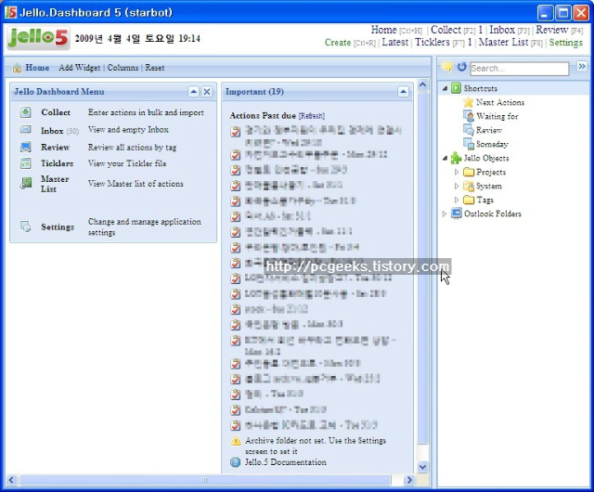Collapse the Jello Dashboard Menu widget
Viewport: 594px width, 492px height.
point(194,91)
